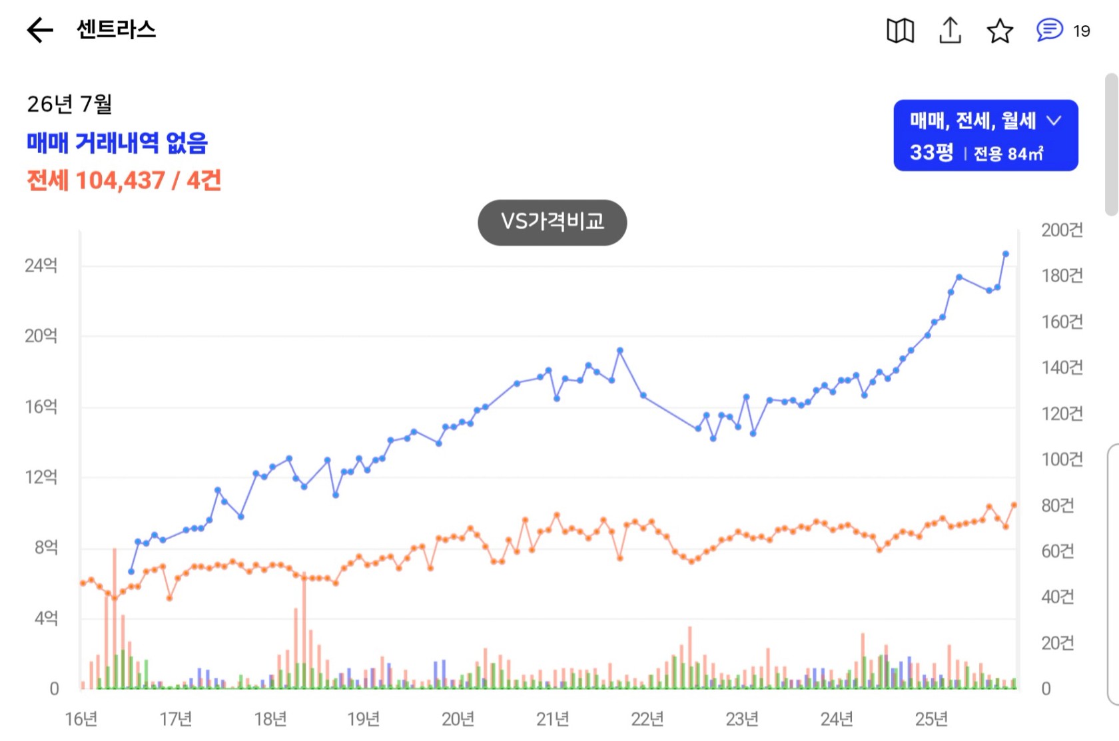Click the tall pink volume bar near 16년

(x=115, y=618)
